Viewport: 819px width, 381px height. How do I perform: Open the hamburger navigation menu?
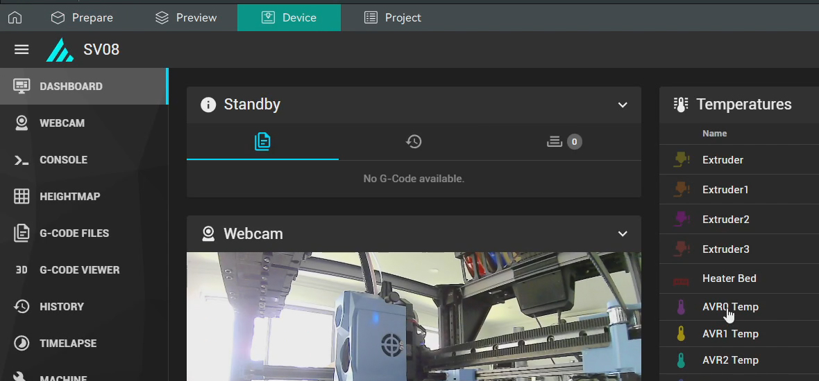(x=22, y=50)
